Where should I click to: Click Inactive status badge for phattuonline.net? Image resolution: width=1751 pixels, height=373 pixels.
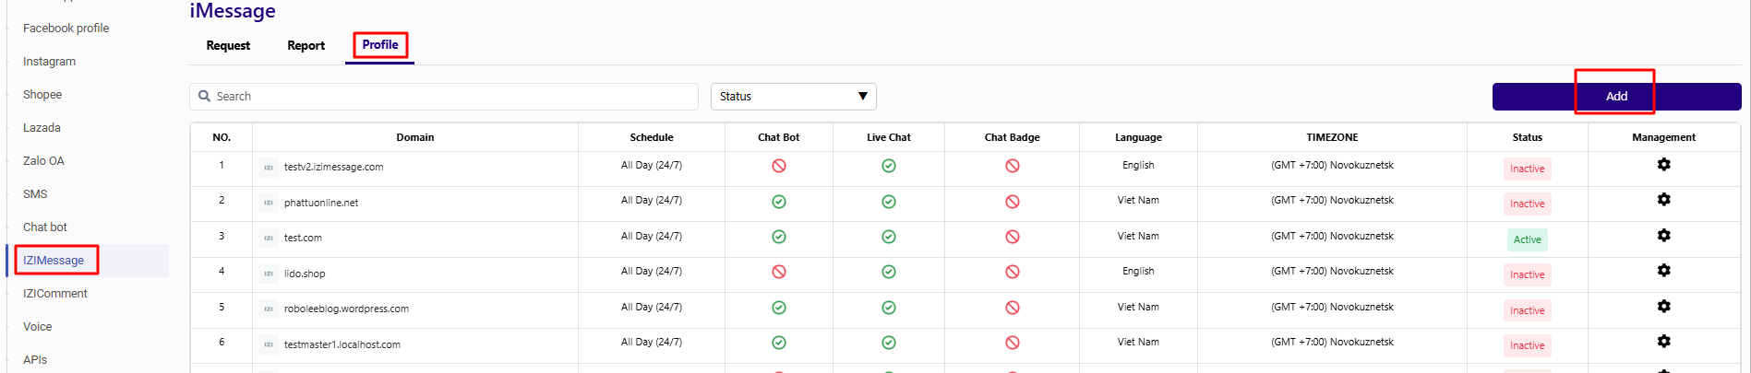(x=1527, y=204)
